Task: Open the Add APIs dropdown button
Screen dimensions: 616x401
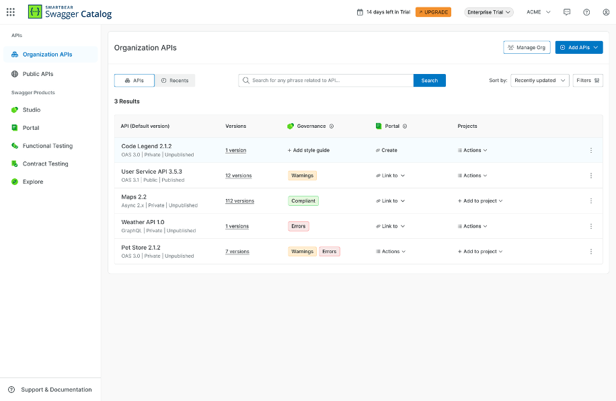Action: coord(579,47)
